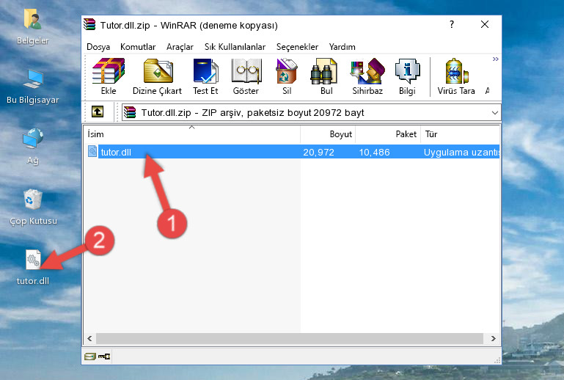Image resolution: width=564 pixels, height=380 pixels.
Task: Open the Seçenekler menu
Action: click(x=297, y=47)
